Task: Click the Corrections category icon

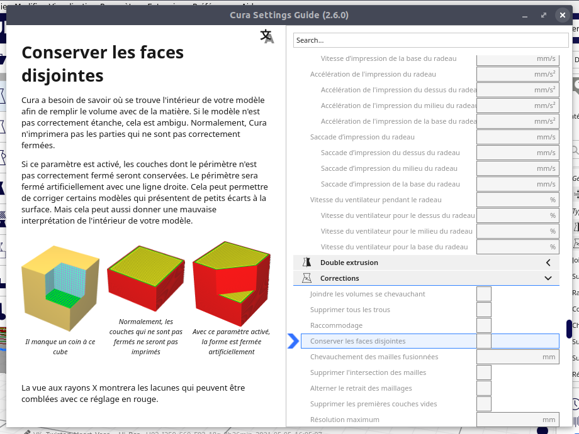Action: [306, 278]
